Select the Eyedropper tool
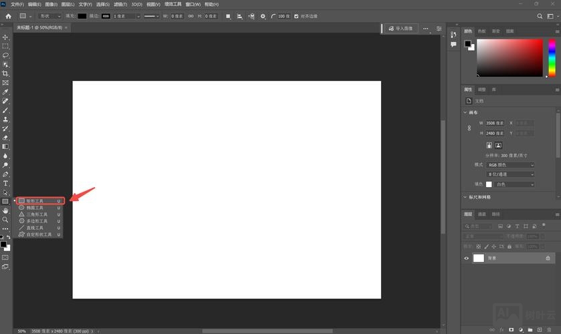Viewport: 561px width, 334px height. coord(5,92)
